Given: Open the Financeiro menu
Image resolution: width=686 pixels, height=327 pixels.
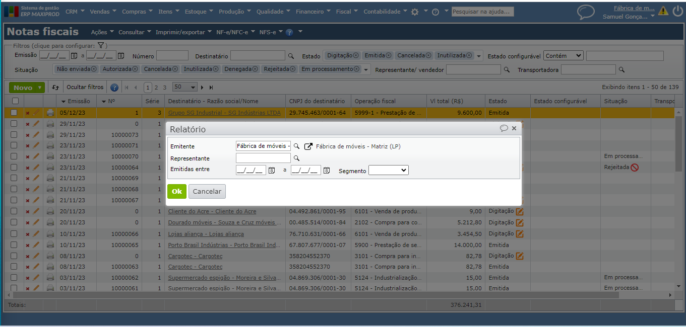Looking at the screenshot, I should (313, 11).
